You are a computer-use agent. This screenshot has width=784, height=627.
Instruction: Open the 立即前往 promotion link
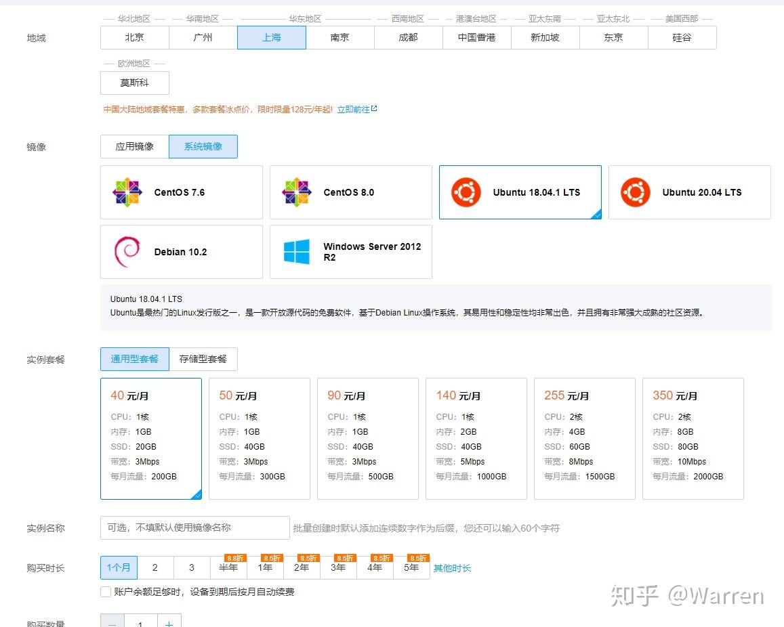[353, 110]
